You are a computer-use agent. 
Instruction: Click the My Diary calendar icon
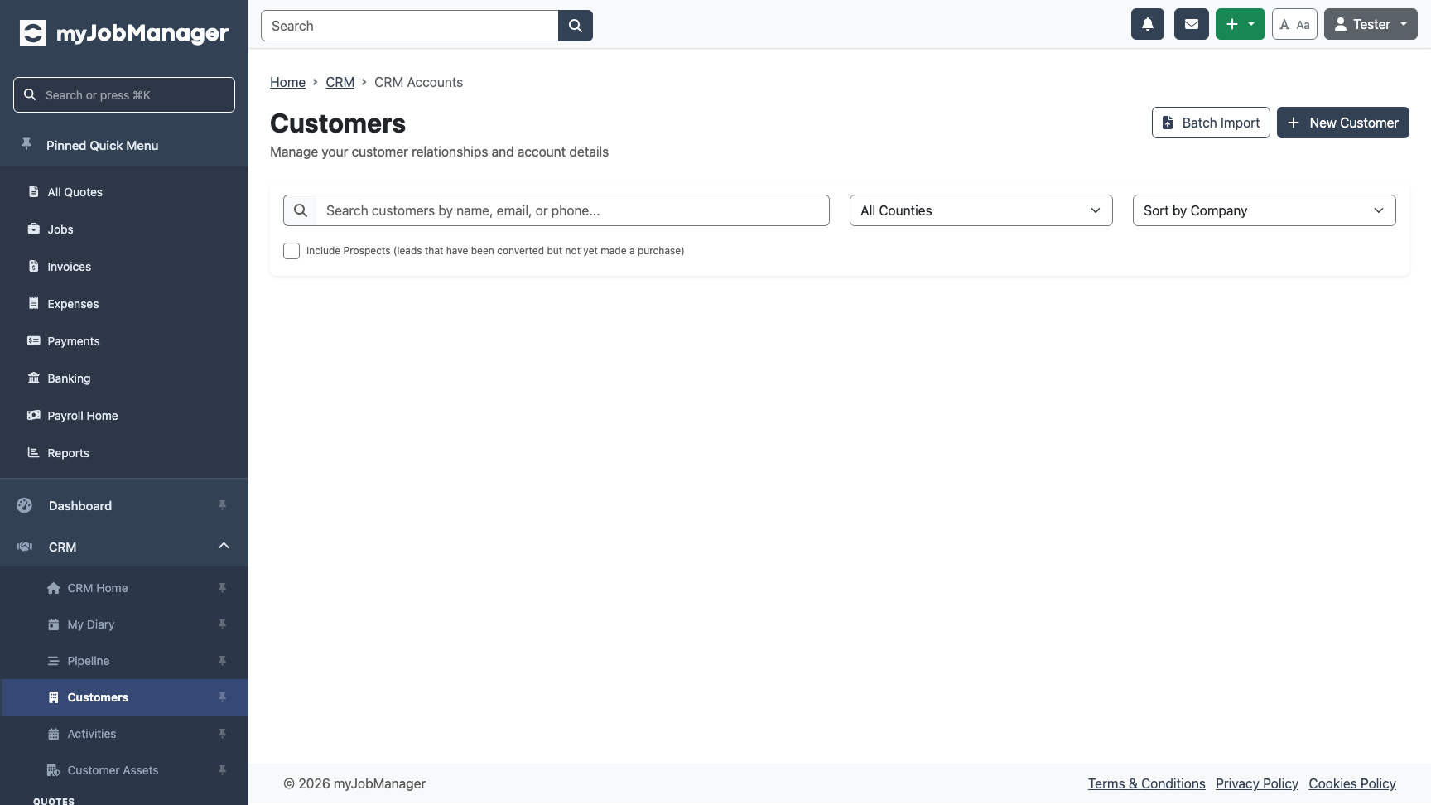click(x=54, y=624)
